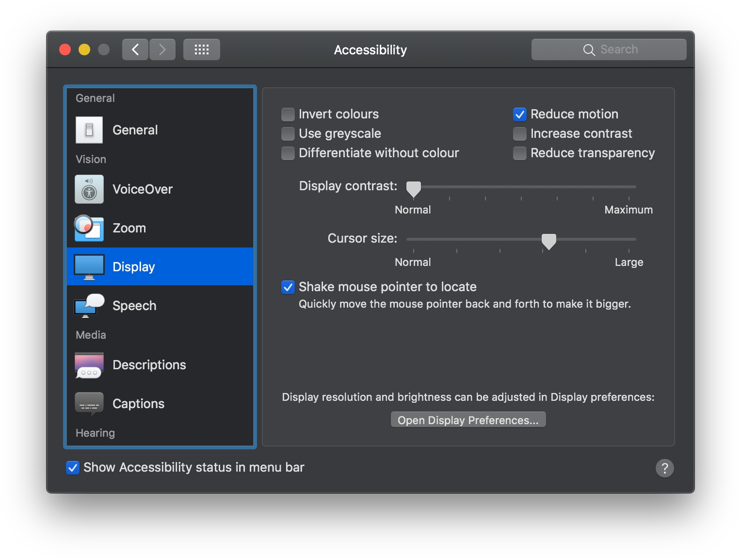The width and height of the screenshot is (741, 559).
Task: Click the Cursor size: label
Action: coord(363,238)
